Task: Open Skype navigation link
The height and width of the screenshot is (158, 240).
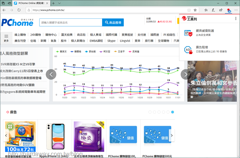Action: pos(111,41)
